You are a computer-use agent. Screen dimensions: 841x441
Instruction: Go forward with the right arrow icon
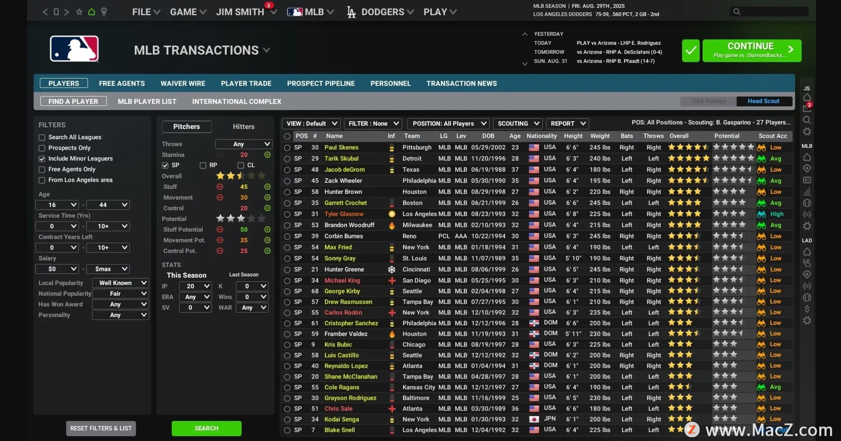[x=67, y=12]
